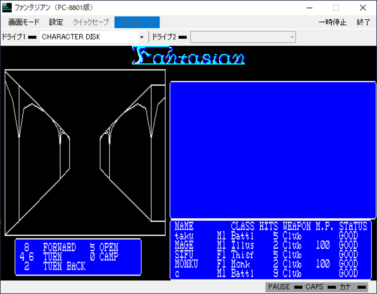Click the FORWARD command text

59,247
